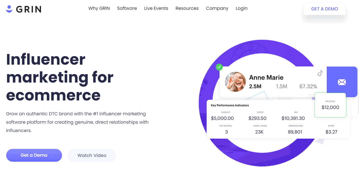Screen dimensions: 359x169
Task: Click the $10,391.30 IMV value
Action: tap(293, 118)
